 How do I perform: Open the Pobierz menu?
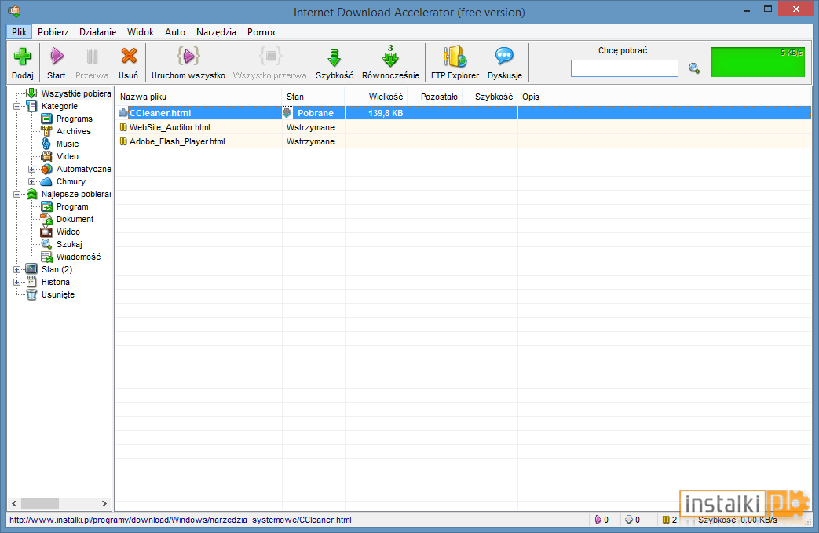point(53,32)
